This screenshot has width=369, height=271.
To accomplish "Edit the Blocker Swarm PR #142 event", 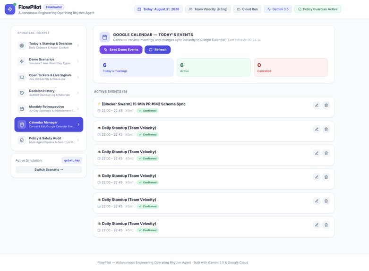I will pyautogui.click(x=317, y=105).
